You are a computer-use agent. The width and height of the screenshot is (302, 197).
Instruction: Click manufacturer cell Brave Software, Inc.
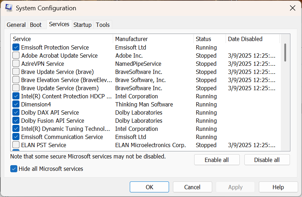pyautogui.click(x=140, y=80)
